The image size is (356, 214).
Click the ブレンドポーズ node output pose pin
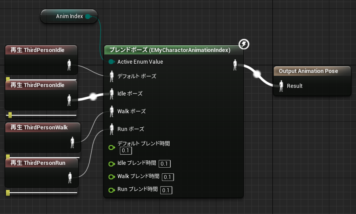click(235, 65)
